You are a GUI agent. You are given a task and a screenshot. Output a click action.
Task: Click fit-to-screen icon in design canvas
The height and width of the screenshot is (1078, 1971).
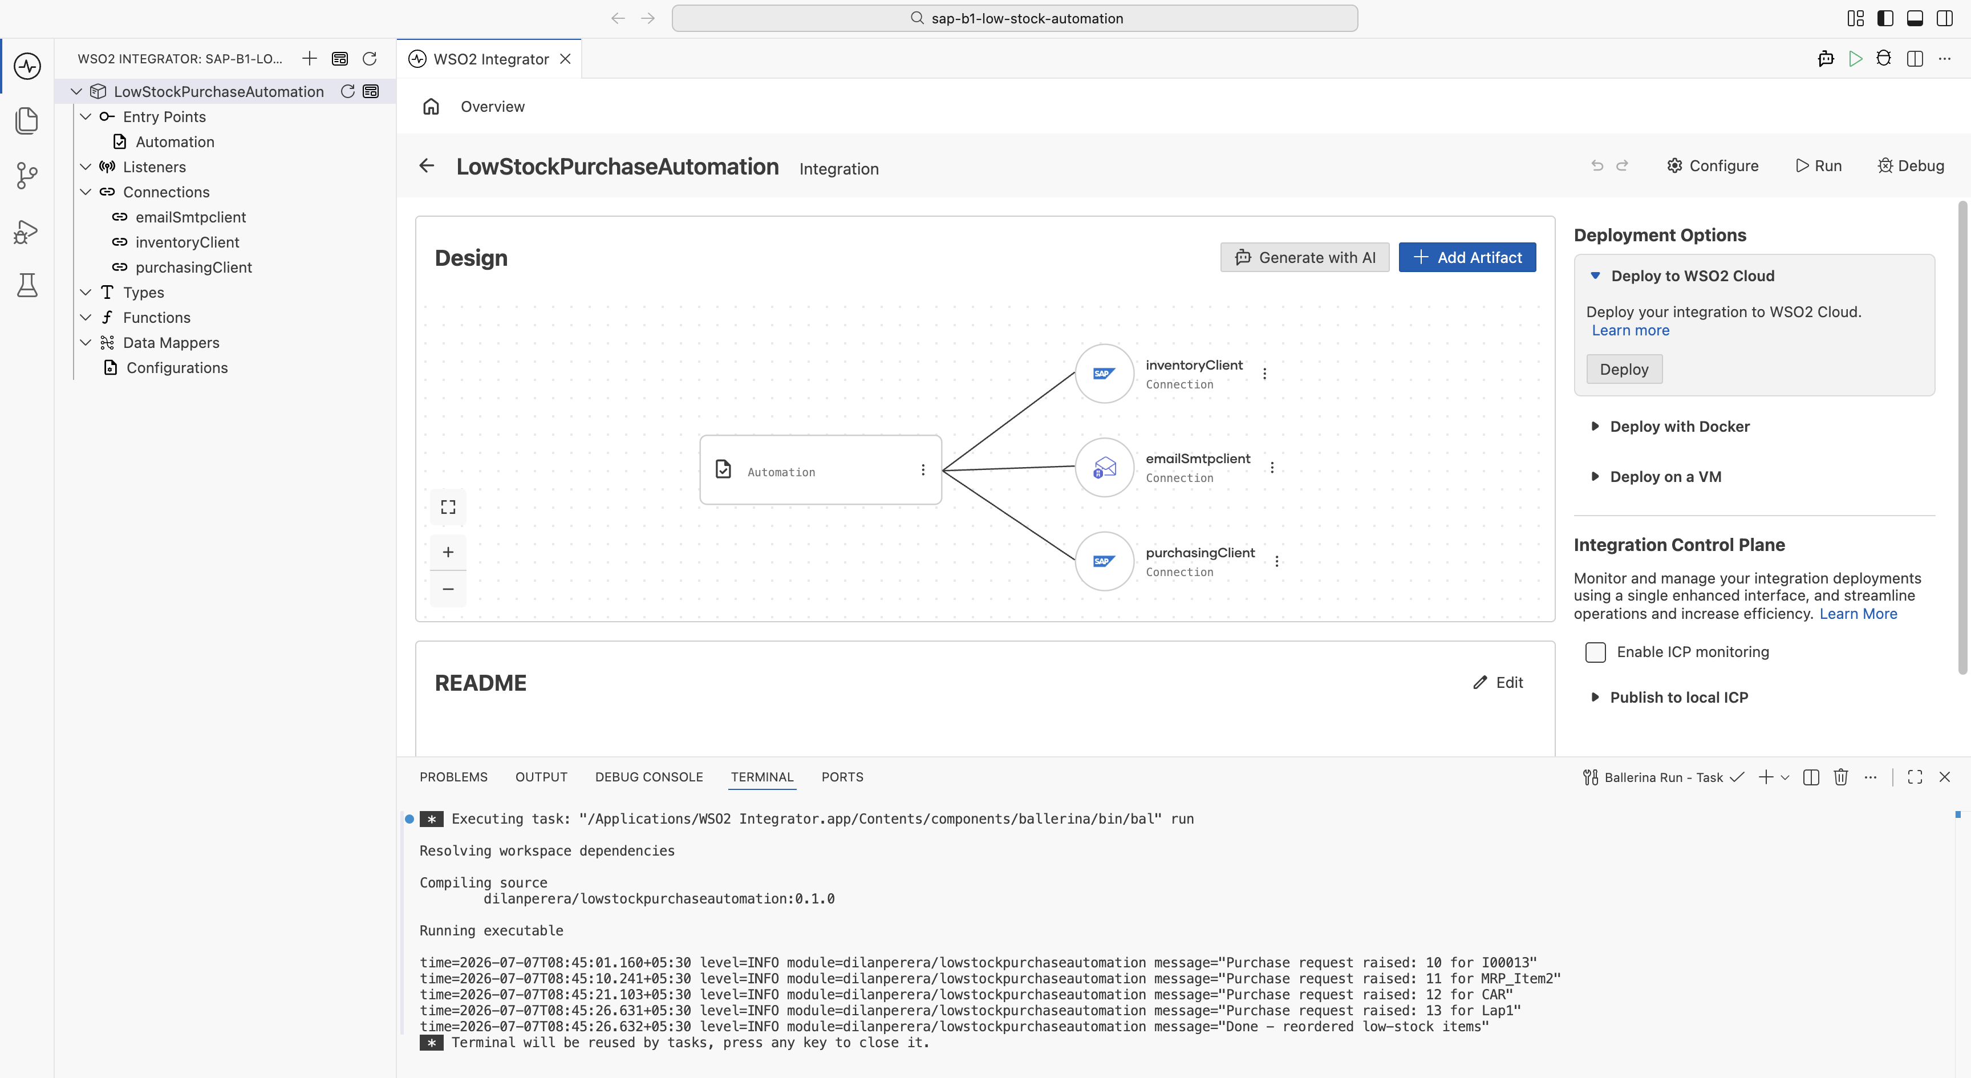(448, 506)
